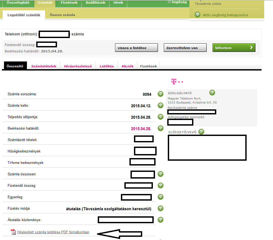
Task: Open the Fizetések main menu
Action: [x=69, y=3]
